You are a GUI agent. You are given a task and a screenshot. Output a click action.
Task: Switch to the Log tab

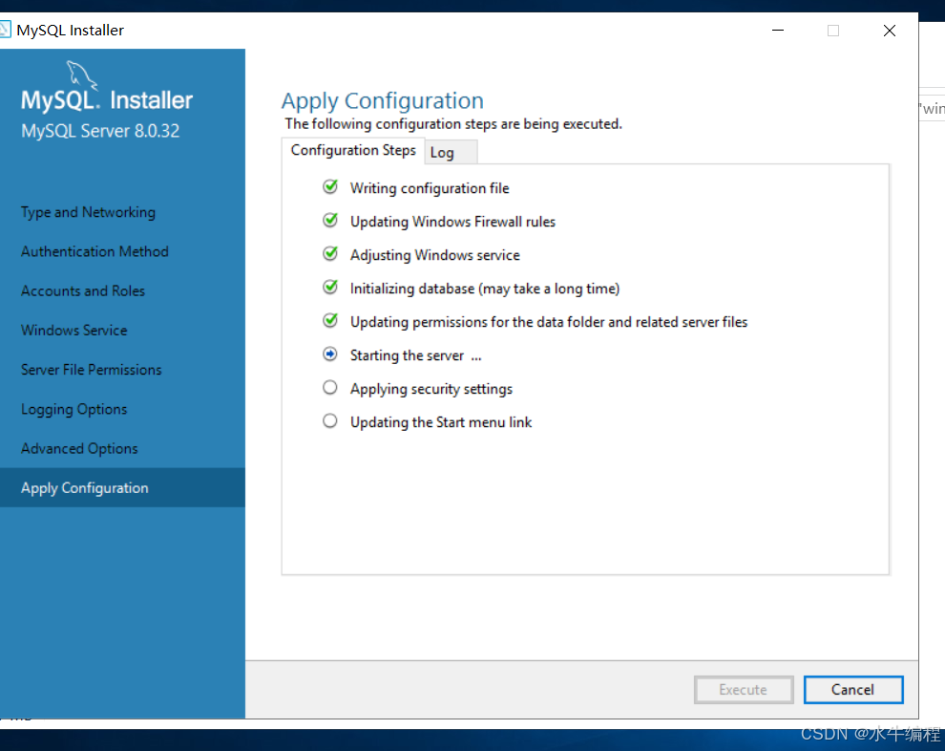click(x=451, y=153)
